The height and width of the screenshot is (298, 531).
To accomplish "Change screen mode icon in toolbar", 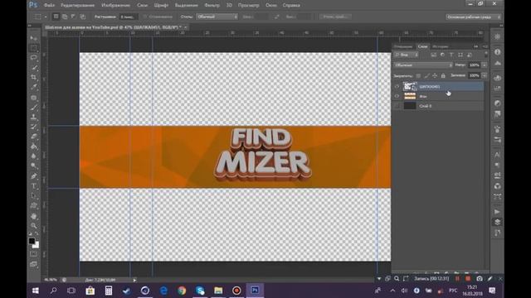I will (33, 264).
